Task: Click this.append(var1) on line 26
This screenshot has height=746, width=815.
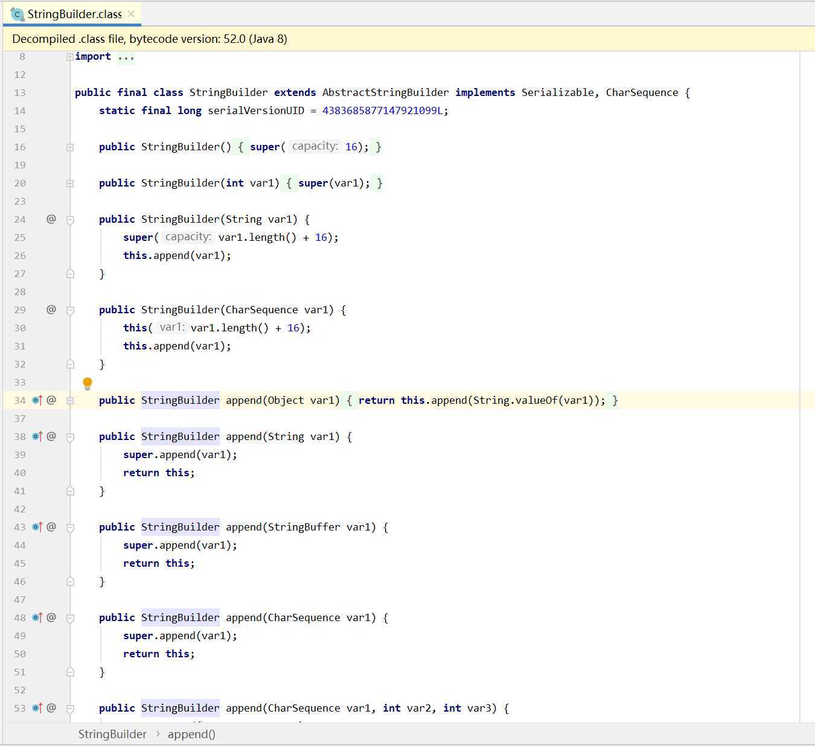Action: point(174,255)
